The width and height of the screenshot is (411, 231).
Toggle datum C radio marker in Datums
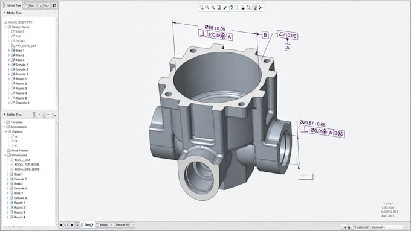pos(12,146)
